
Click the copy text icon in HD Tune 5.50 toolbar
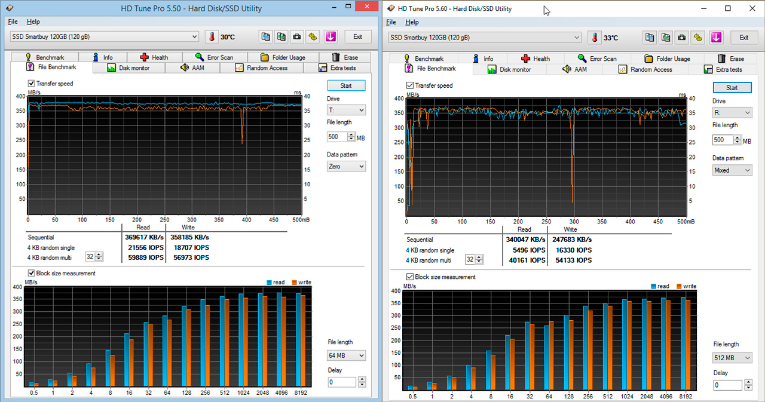point(266,37)
